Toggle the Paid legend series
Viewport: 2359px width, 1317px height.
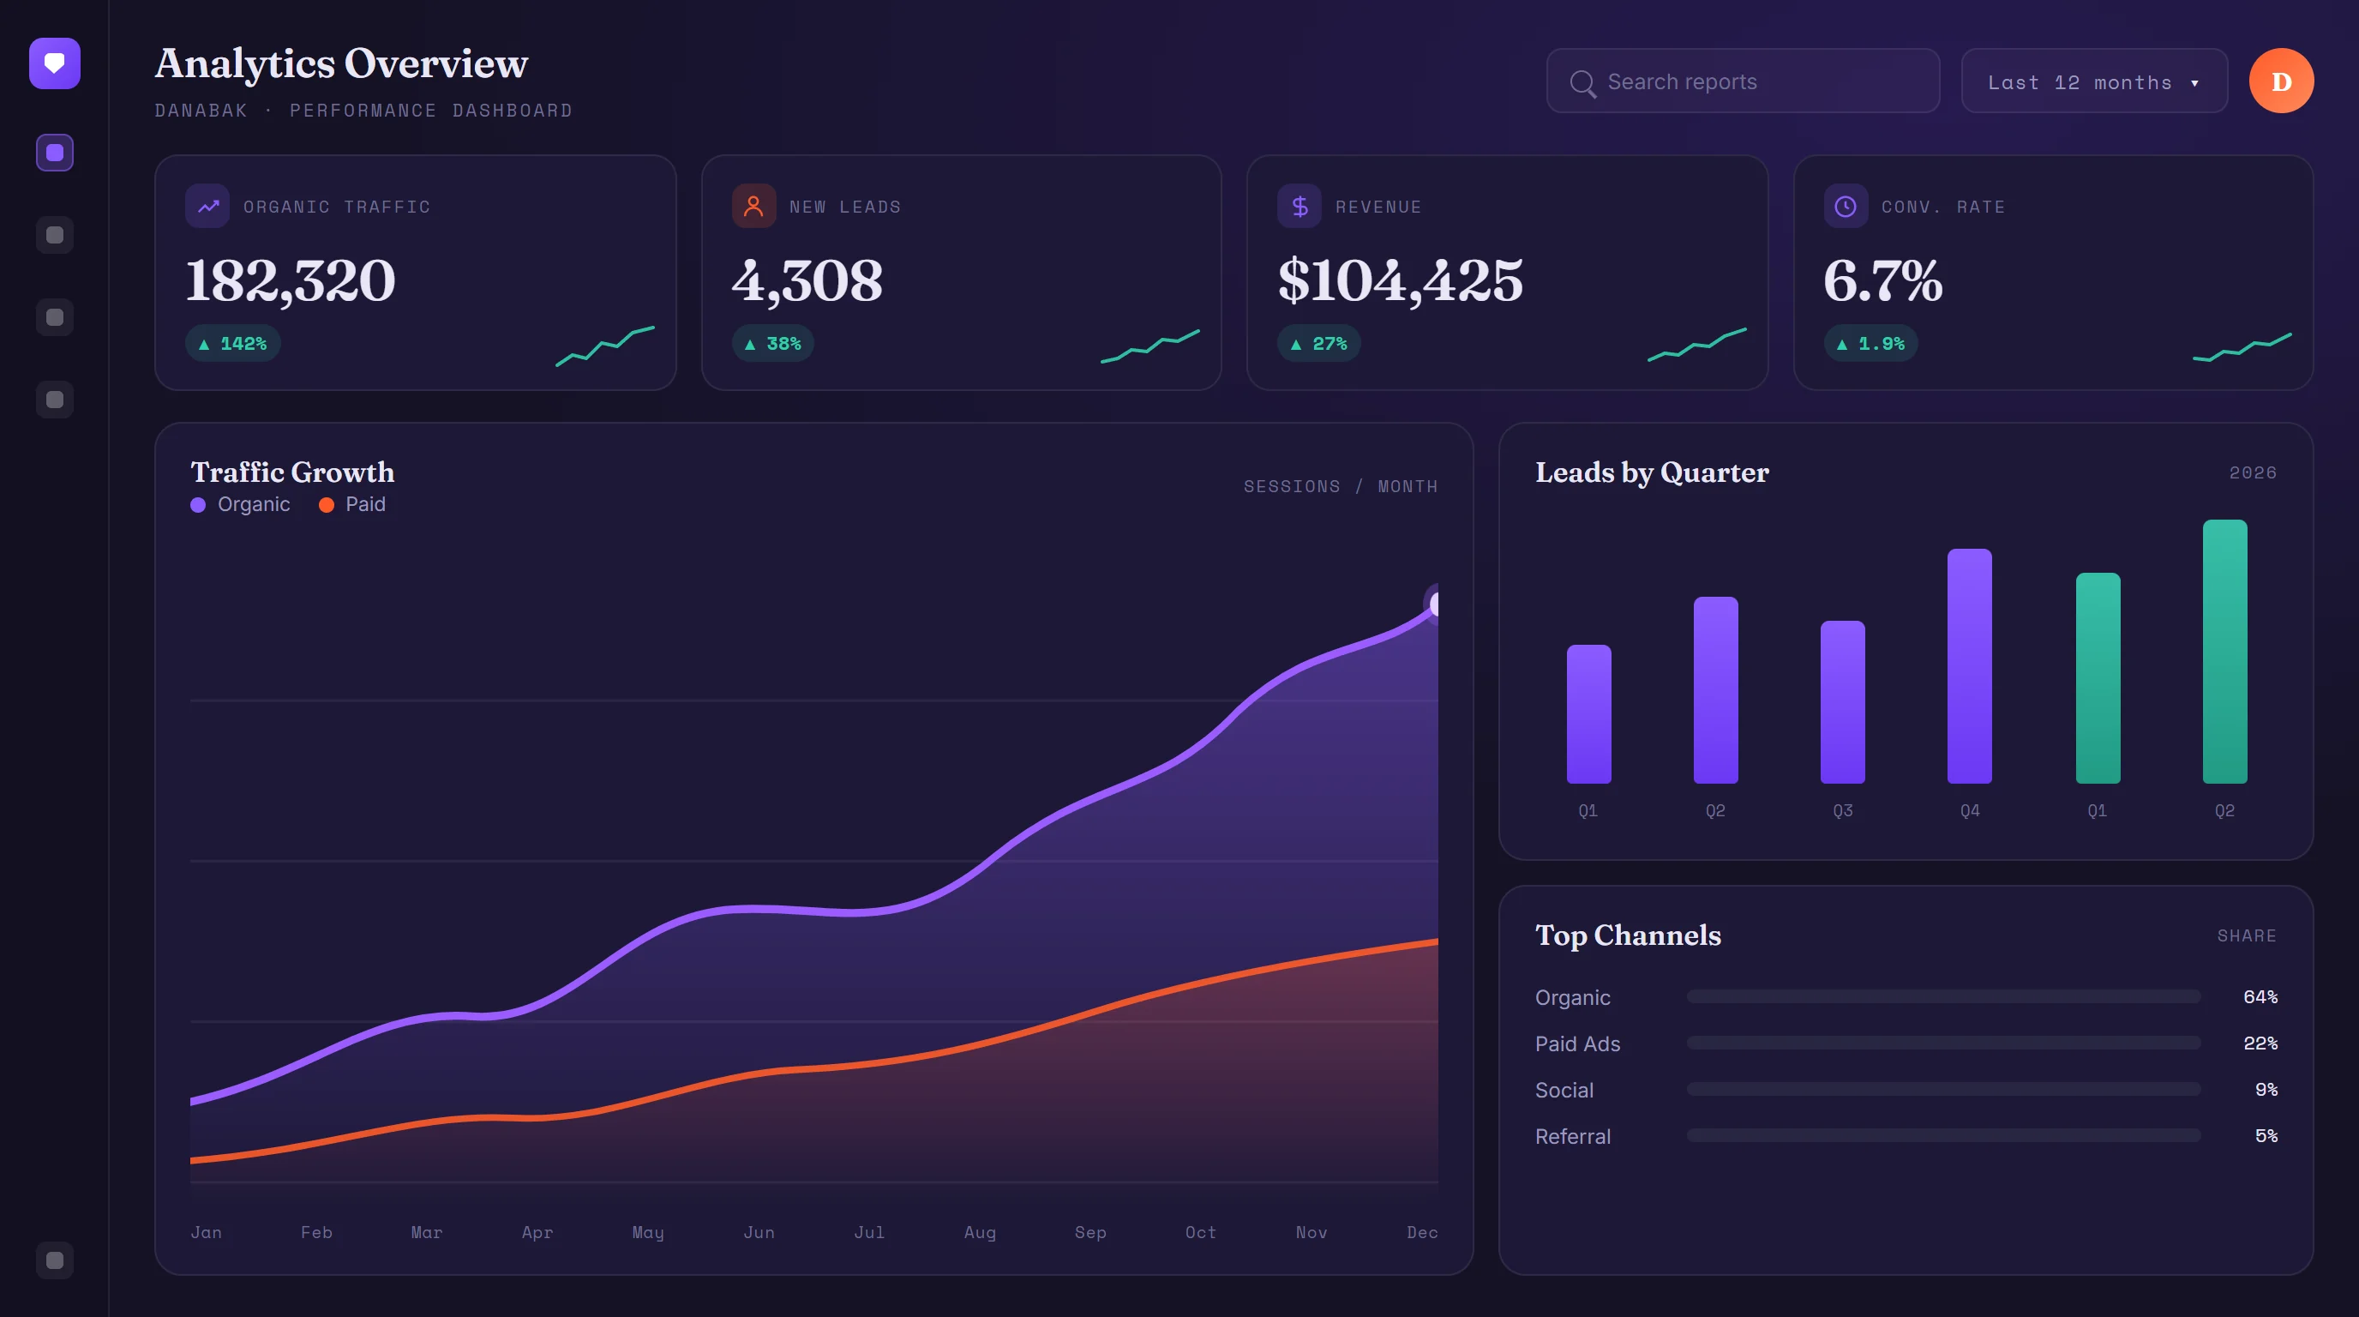click(x=351, y=505)
